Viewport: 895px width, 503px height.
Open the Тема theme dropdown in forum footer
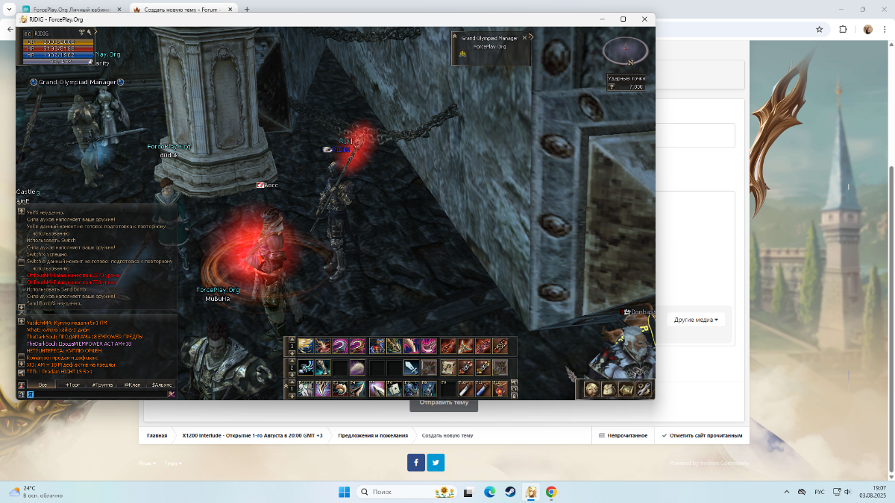(x=173, y=464)
